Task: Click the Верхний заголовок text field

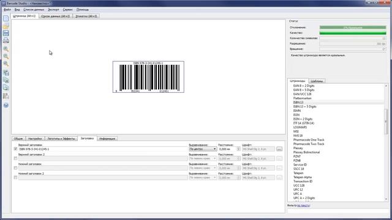Action: pyautogui.click(x=103, y=149)
